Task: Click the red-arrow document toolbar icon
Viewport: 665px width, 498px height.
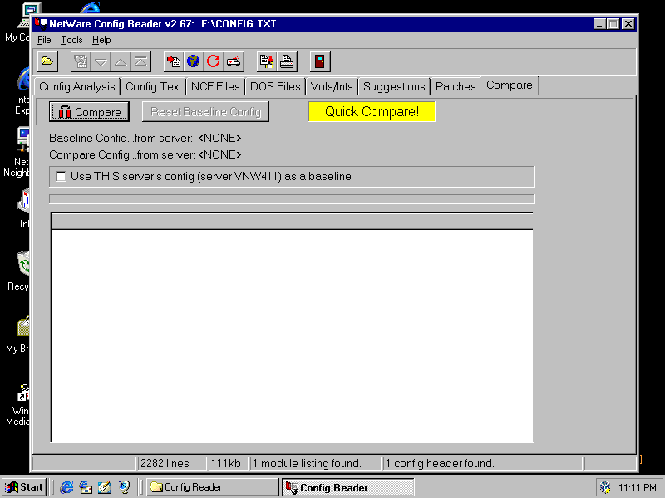Action: (174, 61)
